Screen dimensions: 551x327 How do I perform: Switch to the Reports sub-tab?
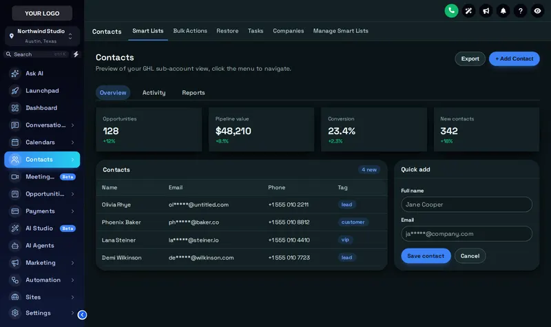coord(194,93)
